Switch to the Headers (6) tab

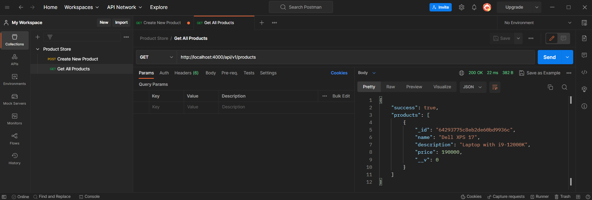point(186,73)
